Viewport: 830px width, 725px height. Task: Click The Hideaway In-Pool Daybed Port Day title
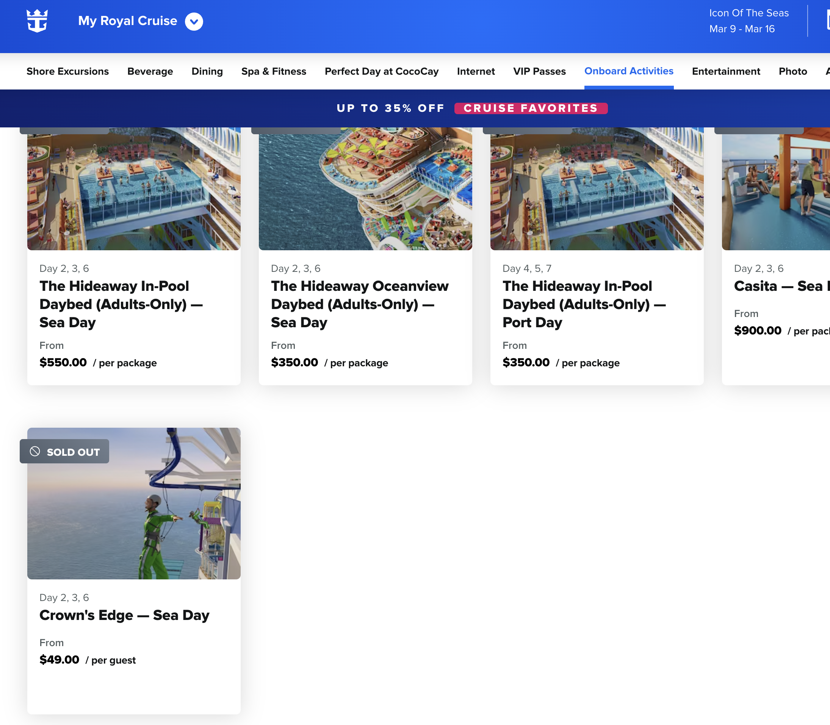[x=584, y=304]
